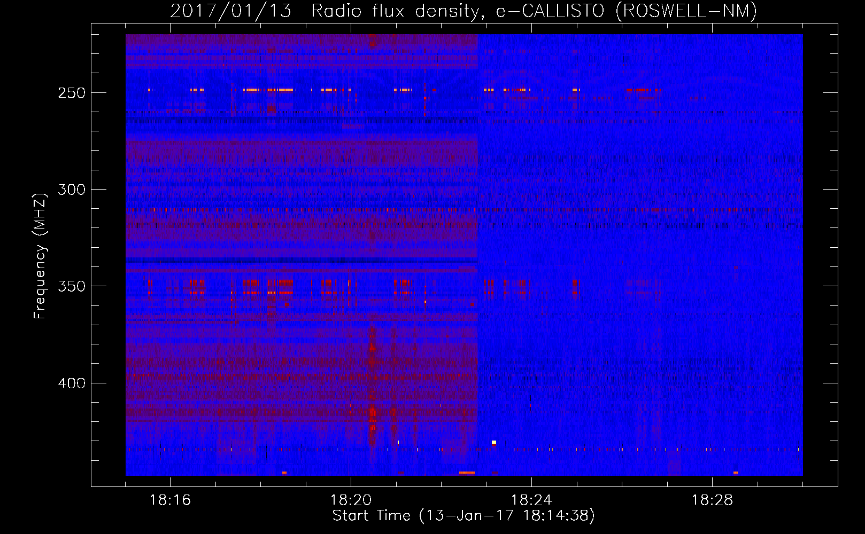Click the 18:20 time tick label

(x=351, y=500)
